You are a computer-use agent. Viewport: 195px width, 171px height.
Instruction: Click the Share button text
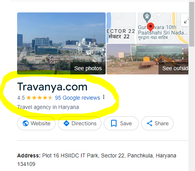(162, 123)
